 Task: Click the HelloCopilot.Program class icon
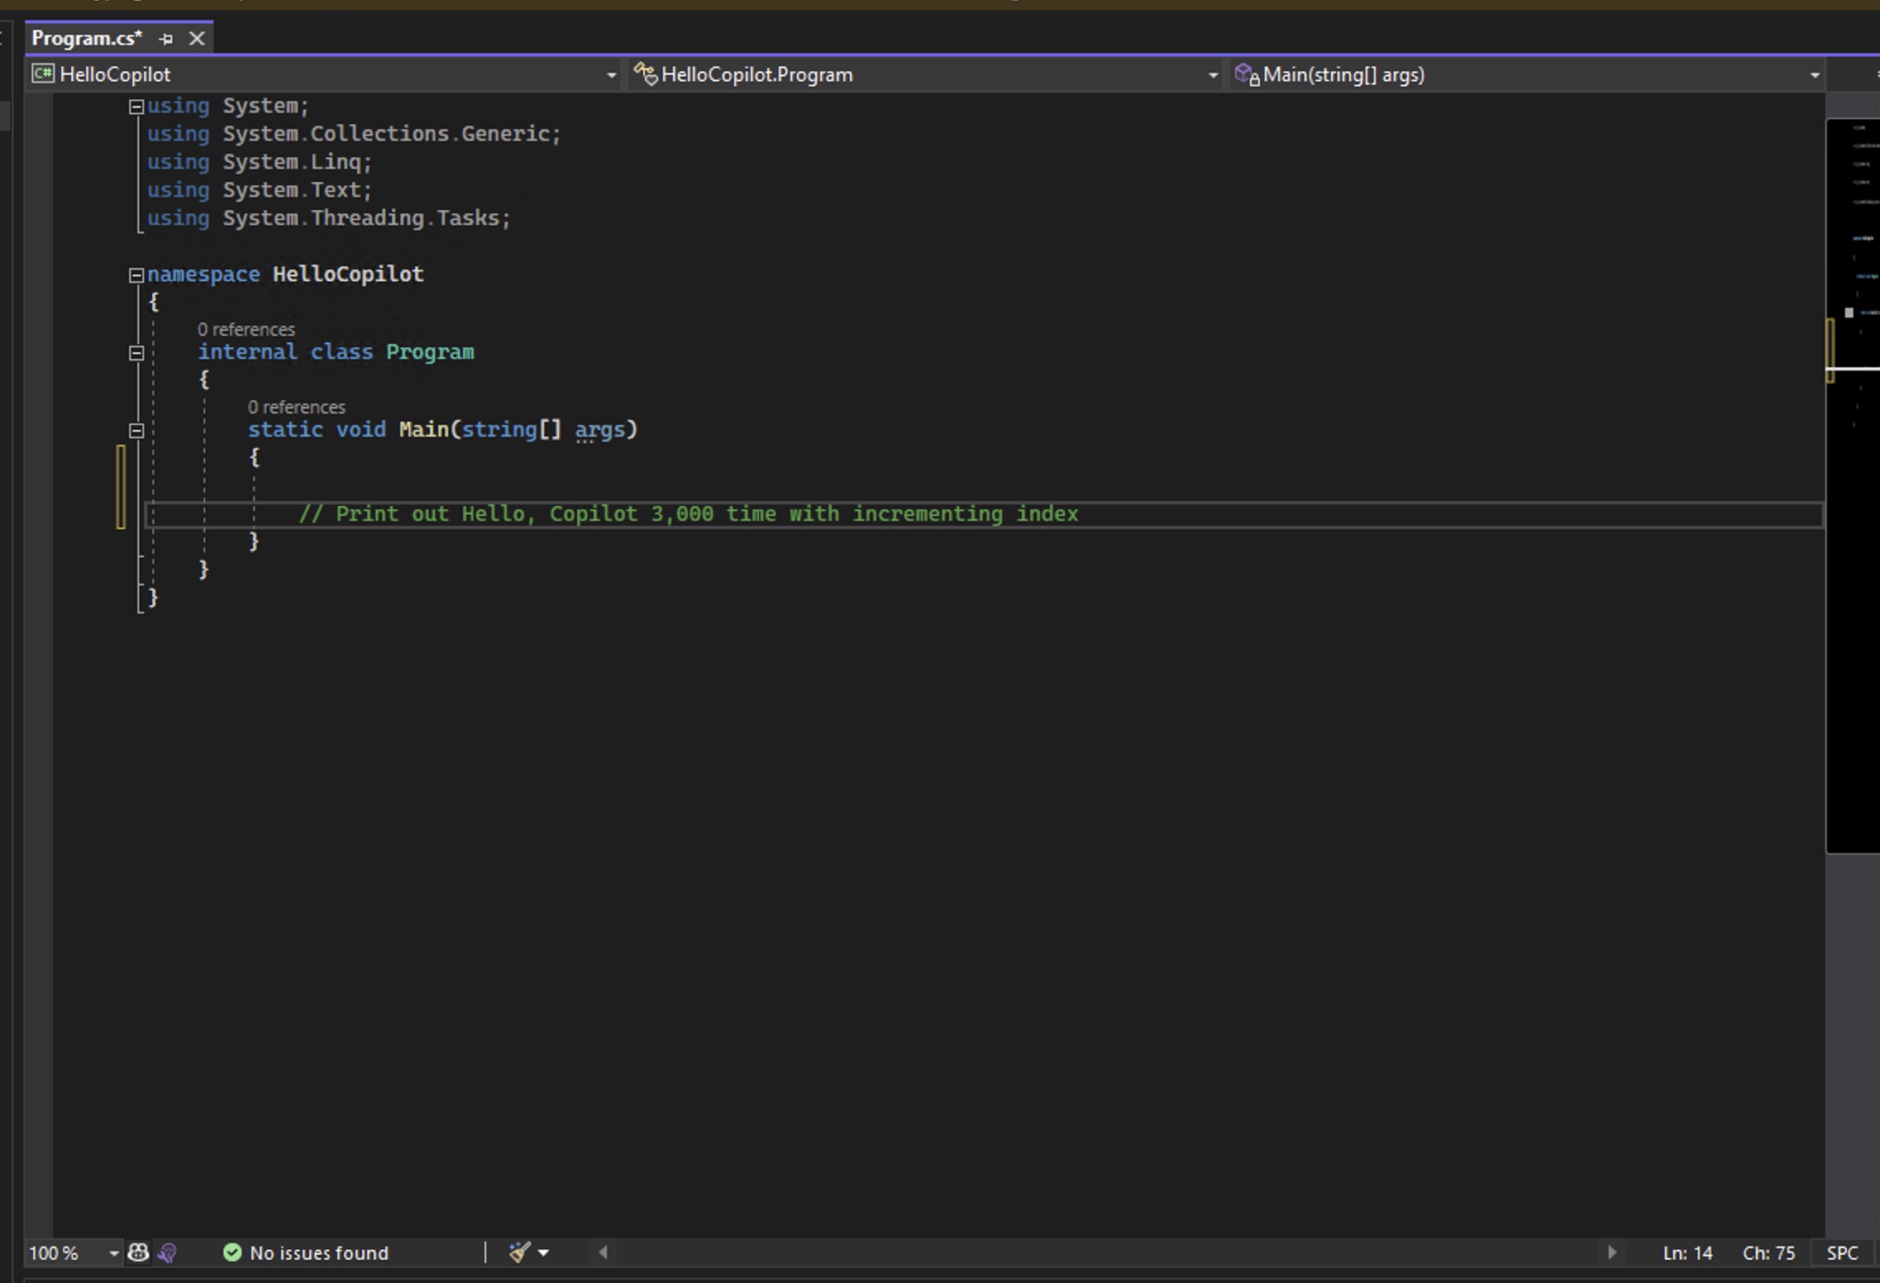[x=645, y=74]
